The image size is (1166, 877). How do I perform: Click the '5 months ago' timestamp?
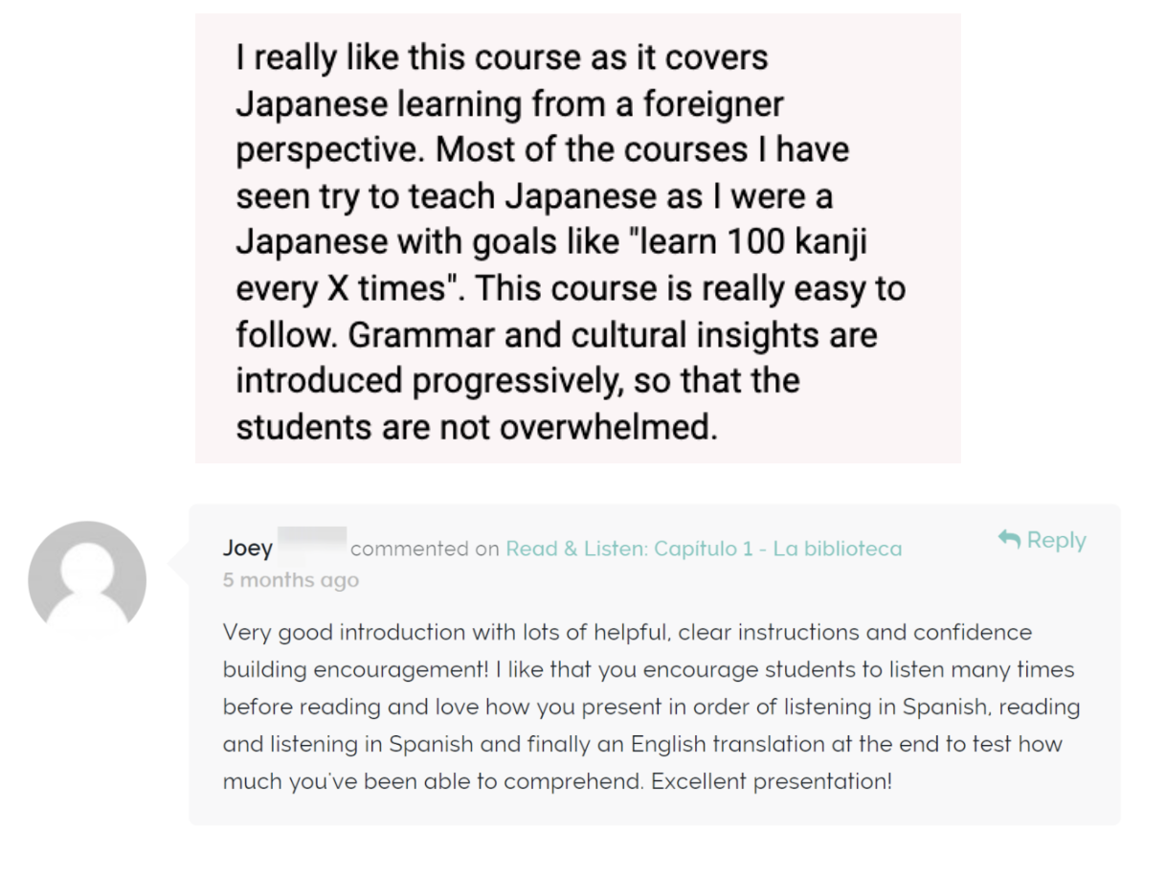pos(291,580)
